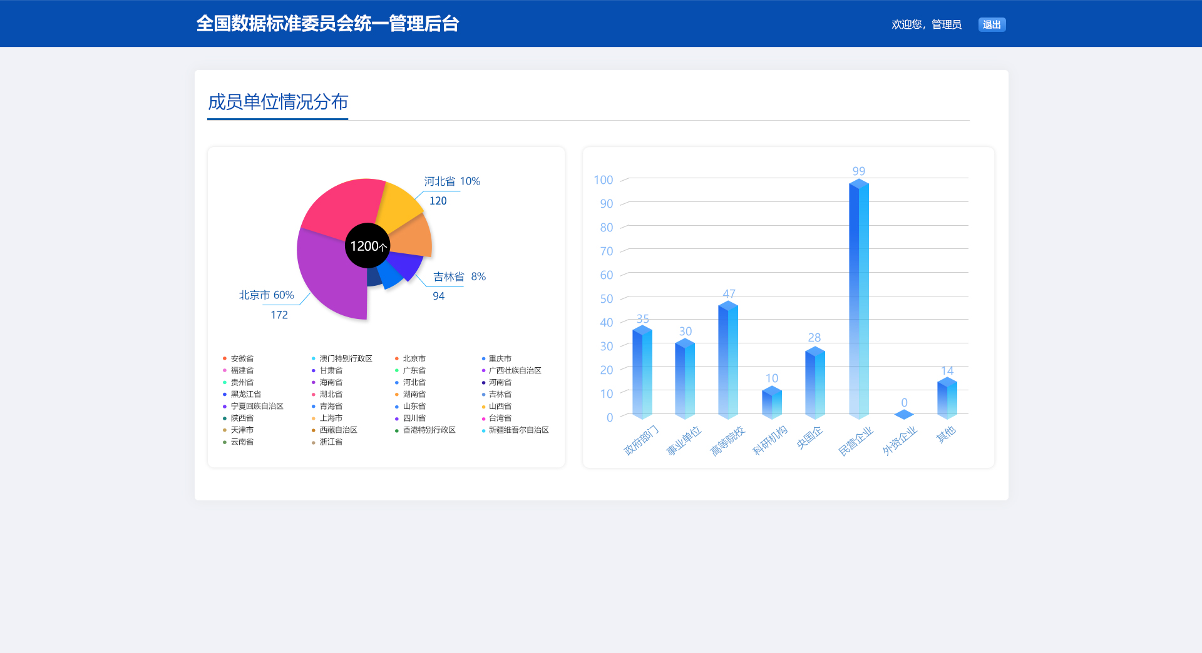Toggle the 澳门特别行政区 legend item
This screenshot has height=653, width=1202.
[346, 358]
